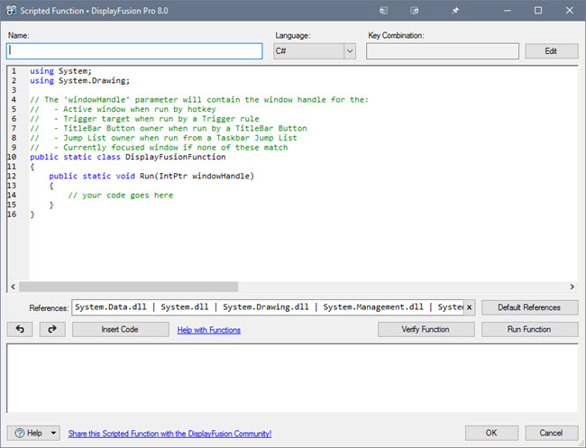Open Share this Scripted Function community link
586x448 pixels.
(169, 434)
